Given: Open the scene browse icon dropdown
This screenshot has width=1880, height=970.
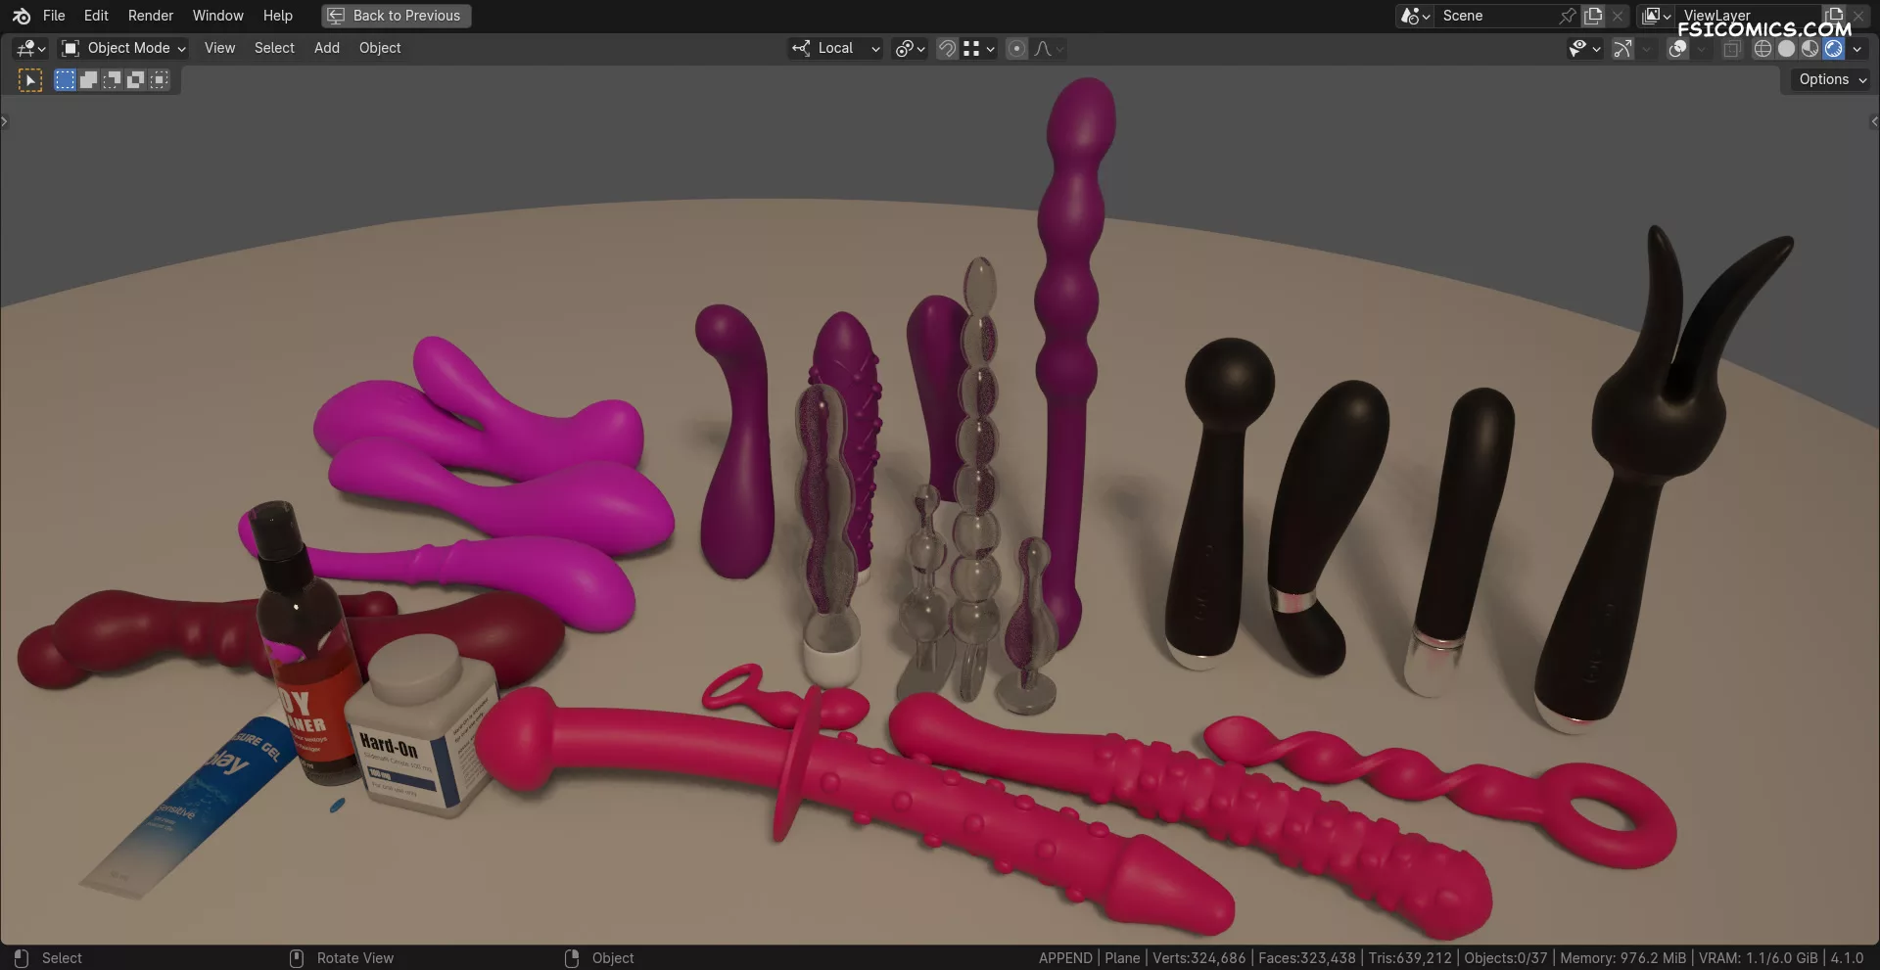Looking at the screenshot, I should [x=1416, y=16].
